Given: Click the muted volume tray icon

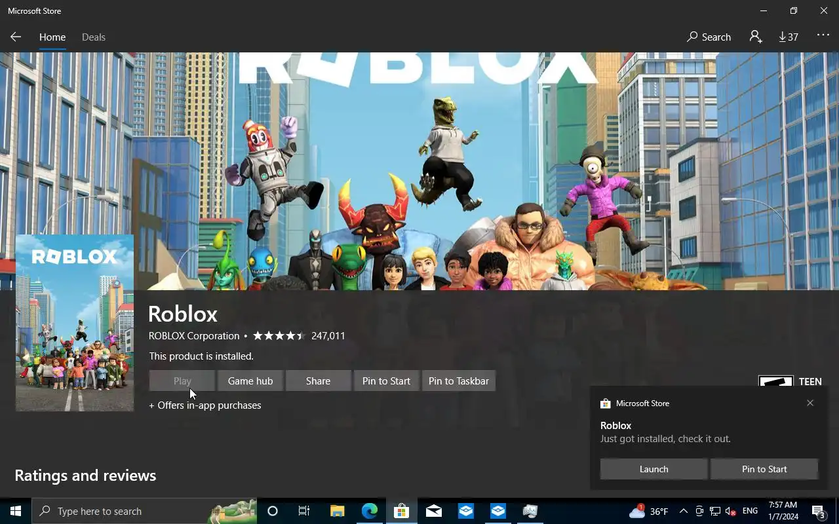Looking at the screenshot, I should coord(731,511).
